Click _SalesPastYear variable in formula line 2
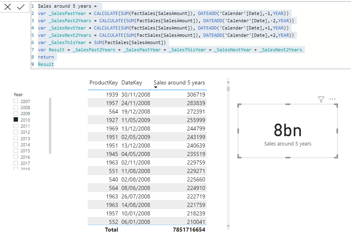Viewport: 351px width, 234px height. [x=68, y=13]
